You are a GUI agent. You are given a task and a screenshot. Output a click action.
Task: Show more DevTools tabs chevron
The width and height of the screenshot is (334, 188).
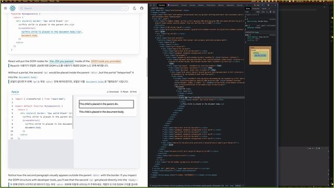coord(247,5)
